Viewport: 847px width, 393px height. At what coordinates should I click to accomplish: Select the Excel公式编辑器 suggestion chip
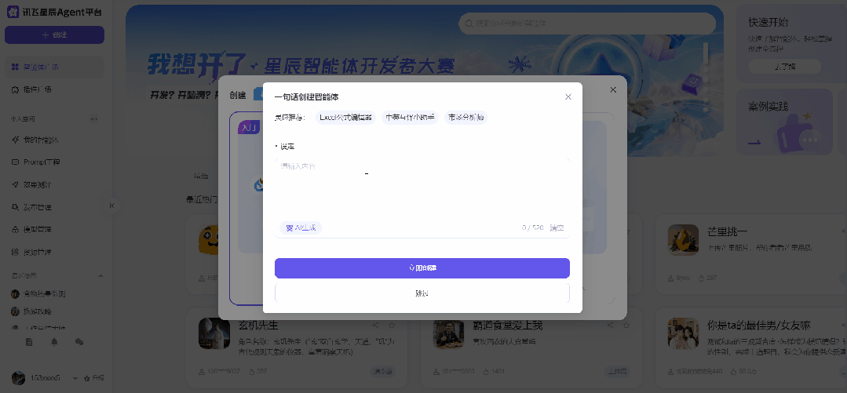[345, 117]
